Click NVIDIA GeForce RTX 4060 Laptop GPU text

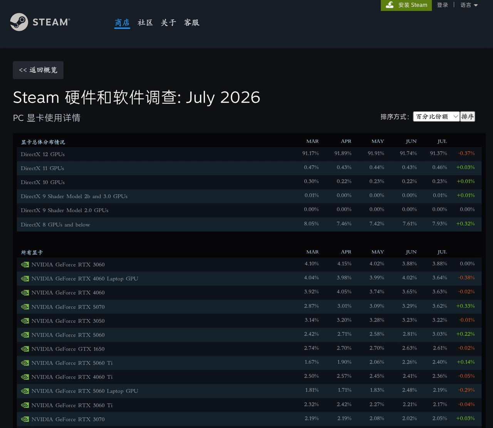(x=85, y=278)
